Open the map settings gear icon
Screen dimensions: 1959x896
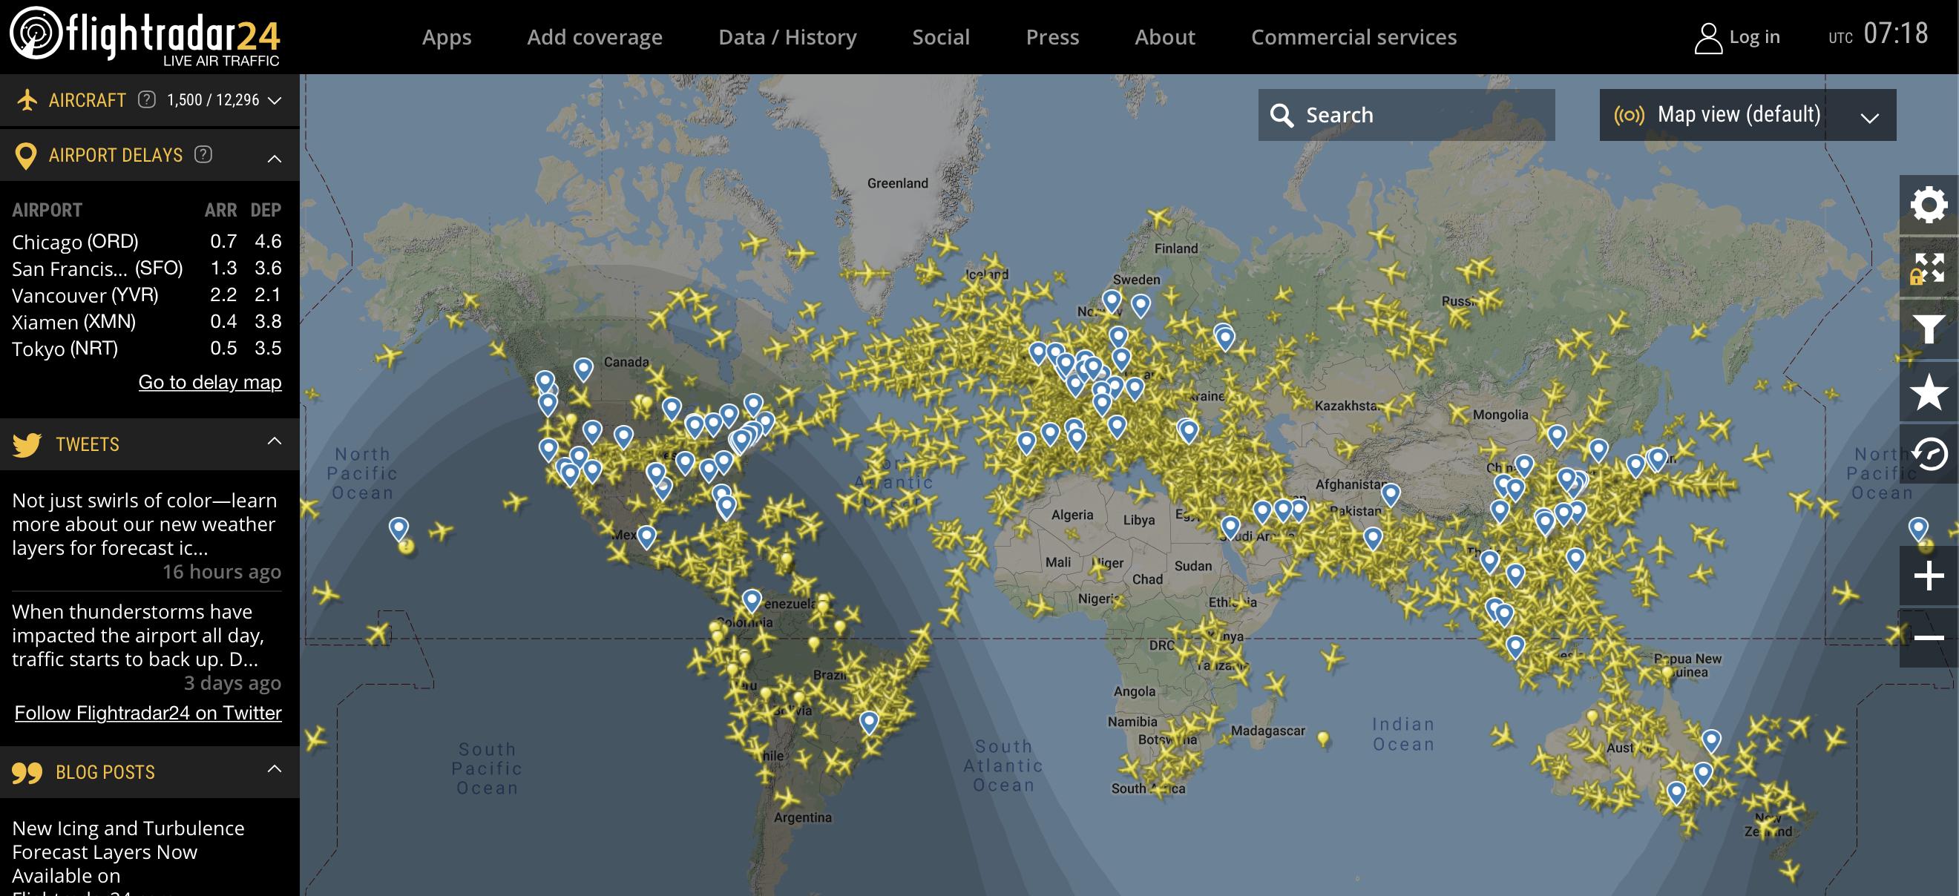(x=1928, y=205)
